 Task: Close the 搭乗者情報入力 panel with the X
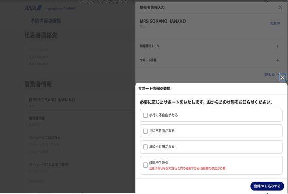[x=280, y=8]
